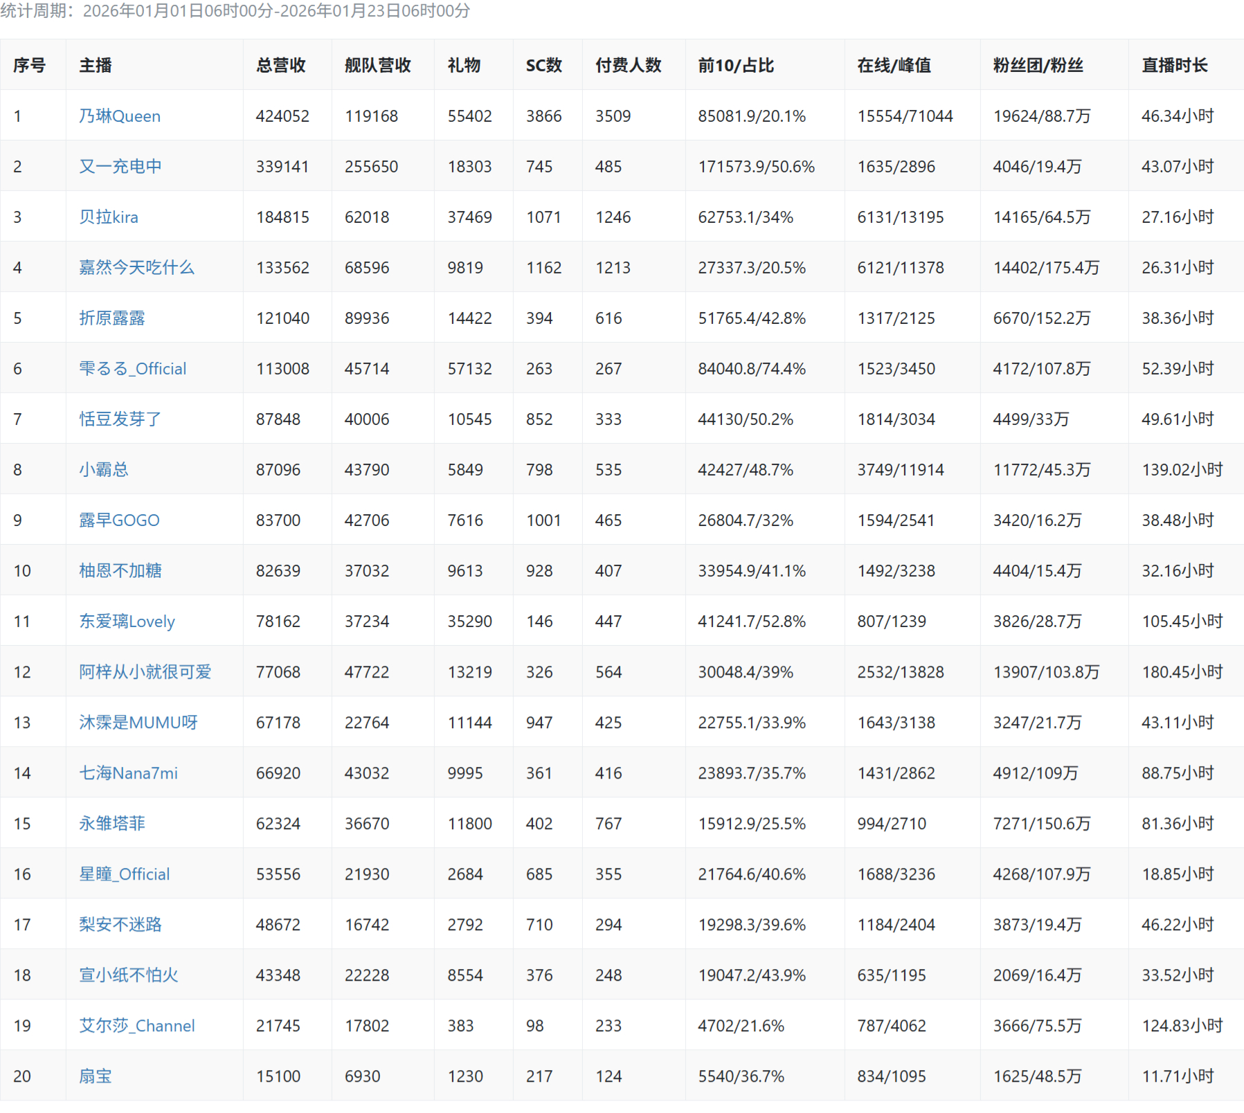Click the 扇宝 streamer link
1244x1113 pixels.
point(95,1076)
